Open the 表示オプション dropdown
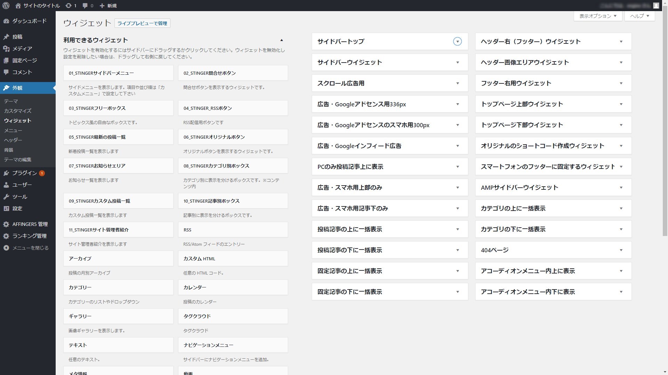668x375 pixels. (598, 16)
